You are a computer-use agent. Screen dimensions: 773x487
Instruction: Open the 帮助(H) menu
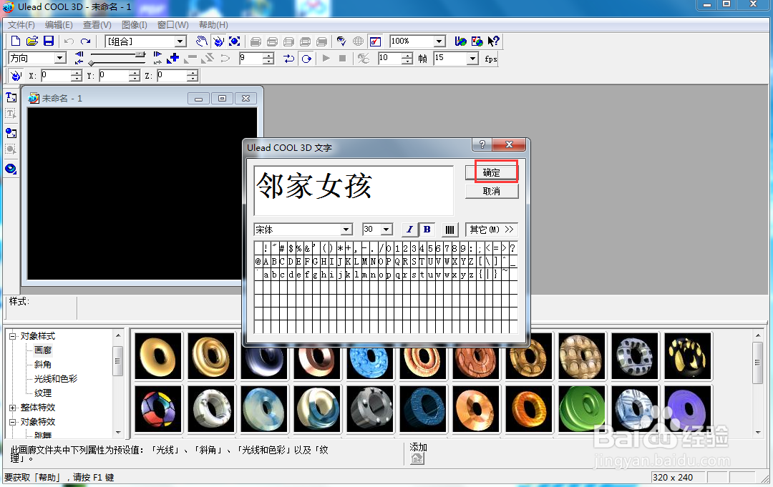[213, 24]
